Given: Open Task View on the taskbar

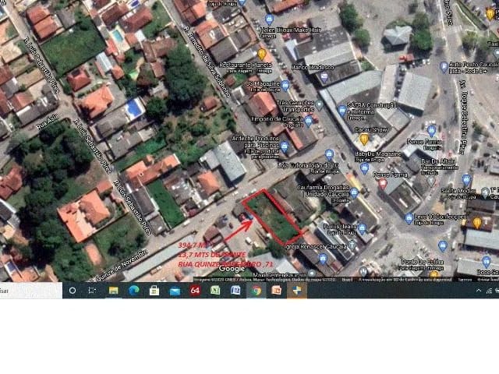Looking at the screenshot, I should [x=92, y=291].
